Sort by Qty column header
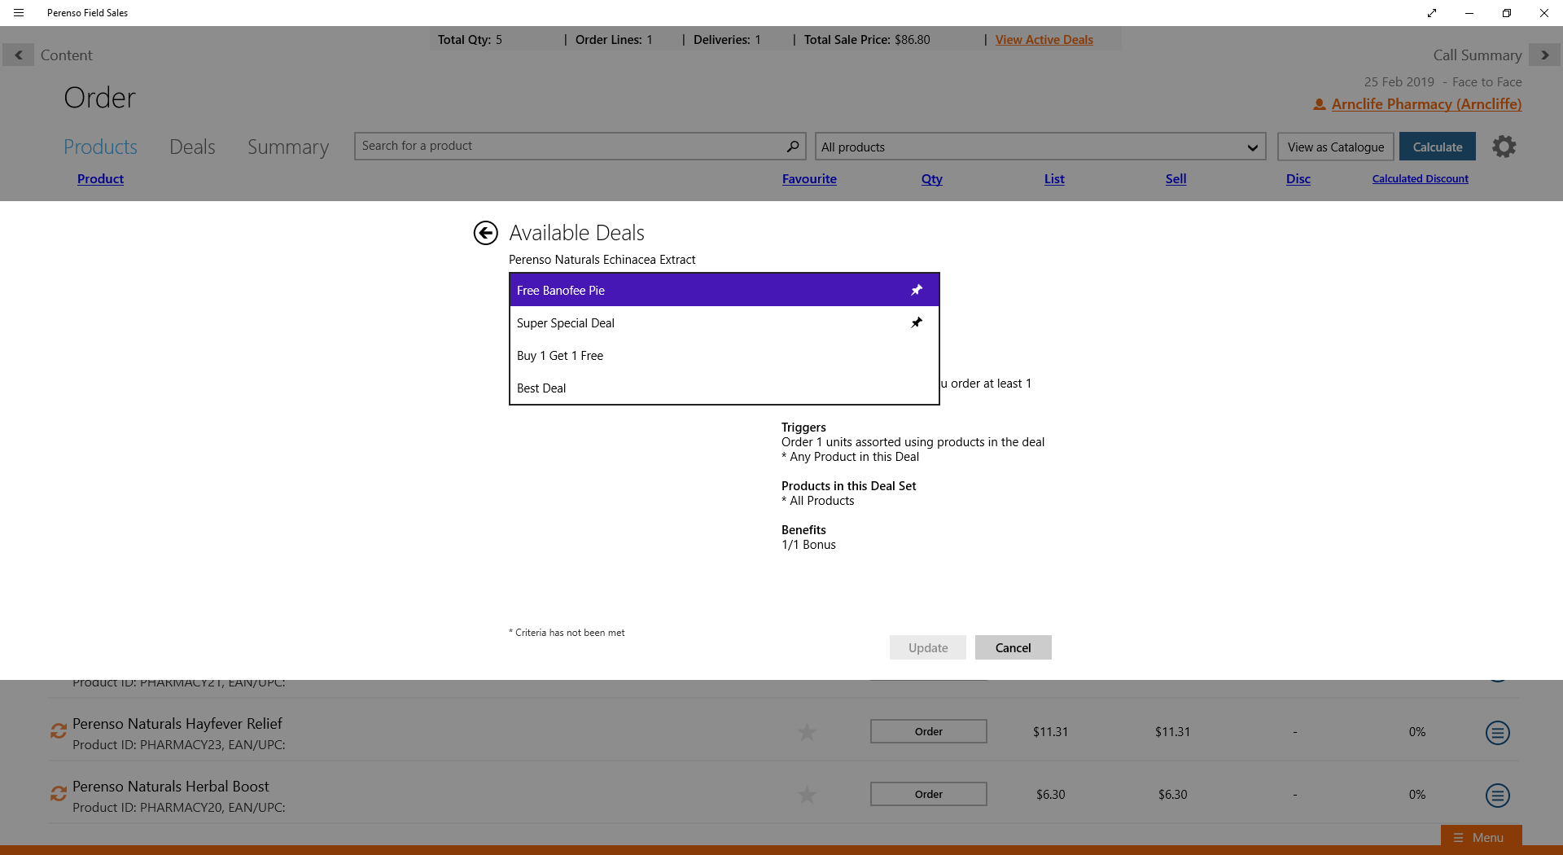The width and height of the screenshot is (1563, 855). coord(931,178)
